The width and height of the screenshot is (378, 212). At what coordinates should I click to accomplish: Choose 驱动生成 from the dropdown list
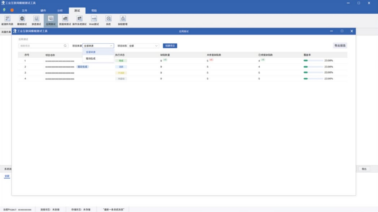(91, 59)
